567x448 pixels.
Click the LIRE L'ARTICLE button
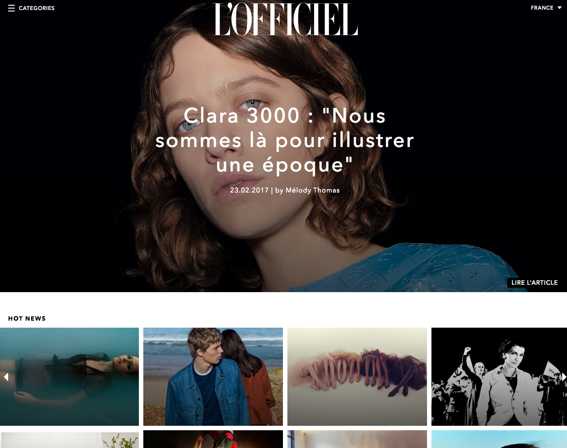point(534,282)
